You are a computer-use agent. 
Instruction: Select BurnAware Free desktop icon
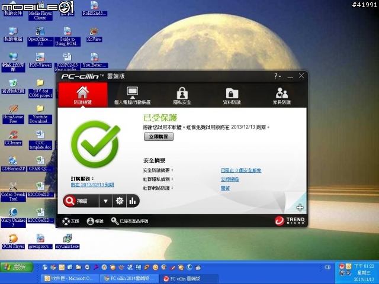13,114
